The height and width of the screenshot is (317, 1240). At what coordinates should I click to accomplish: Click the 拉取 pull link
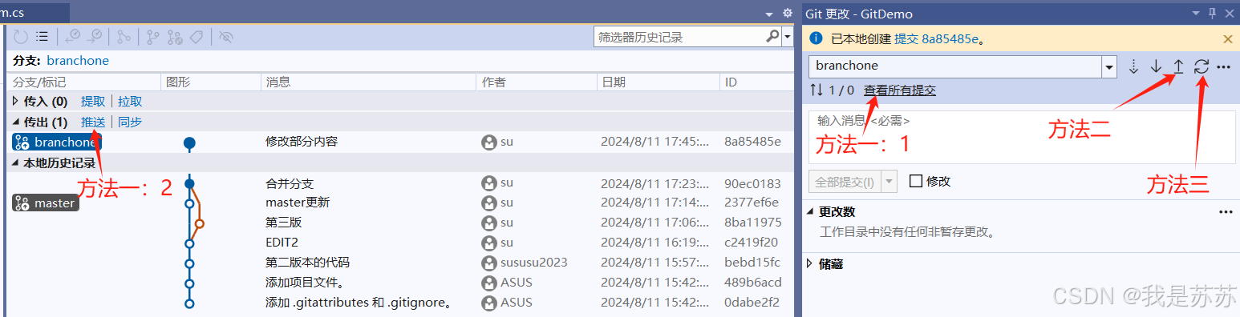pos(130,102)
